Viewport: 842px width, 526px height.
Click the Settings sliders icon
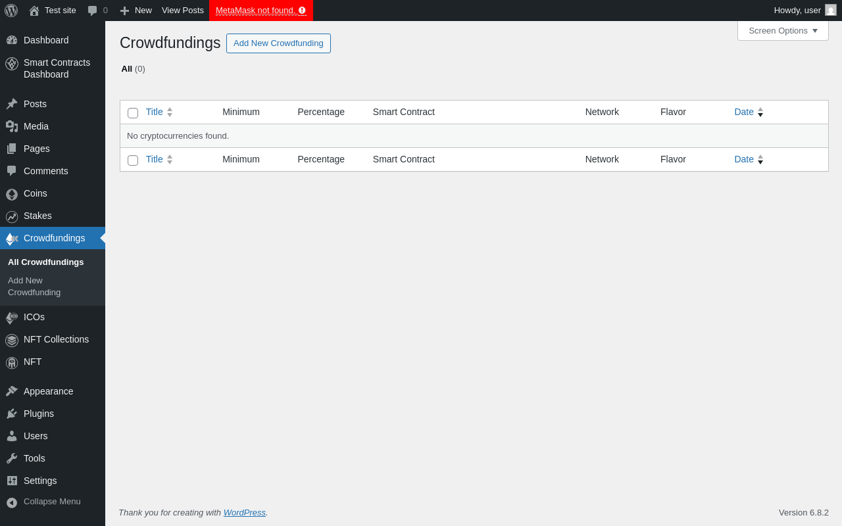[x=12, y=481]
